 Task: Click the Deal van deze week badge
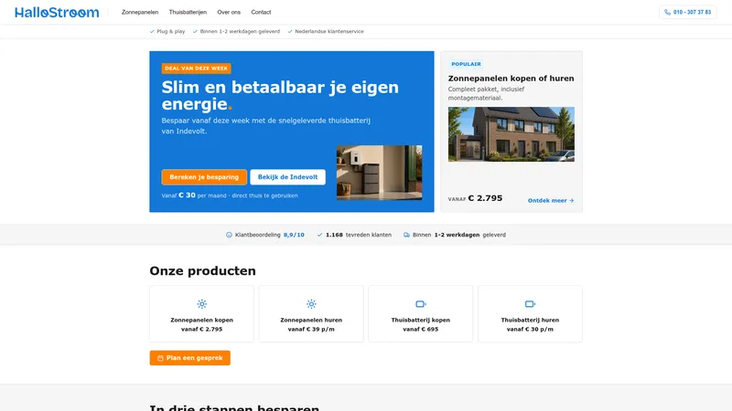[x=196, y=68]
